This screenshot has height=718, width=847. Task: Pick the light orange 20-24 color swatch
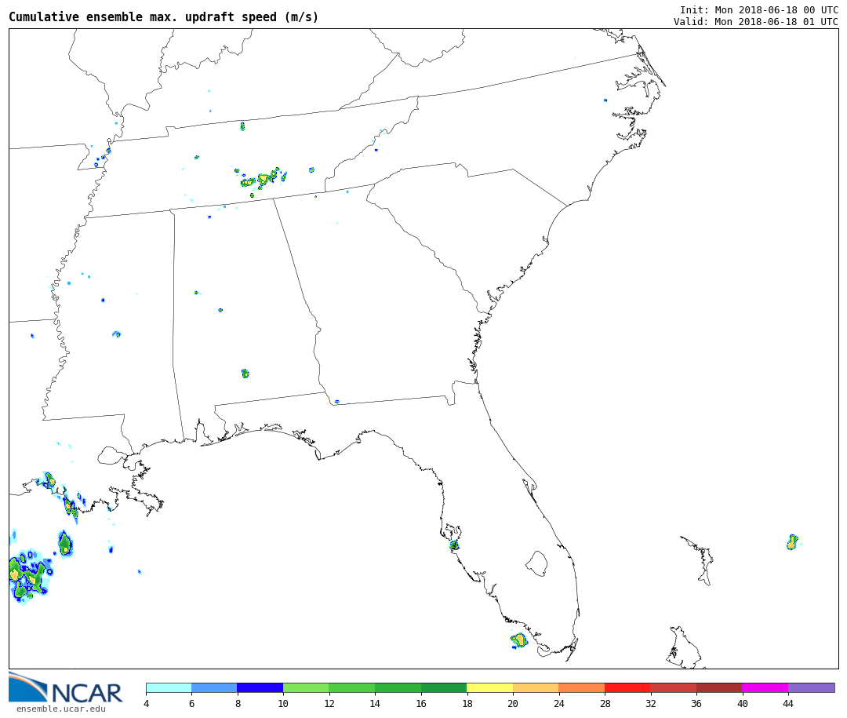pos(536,687)
